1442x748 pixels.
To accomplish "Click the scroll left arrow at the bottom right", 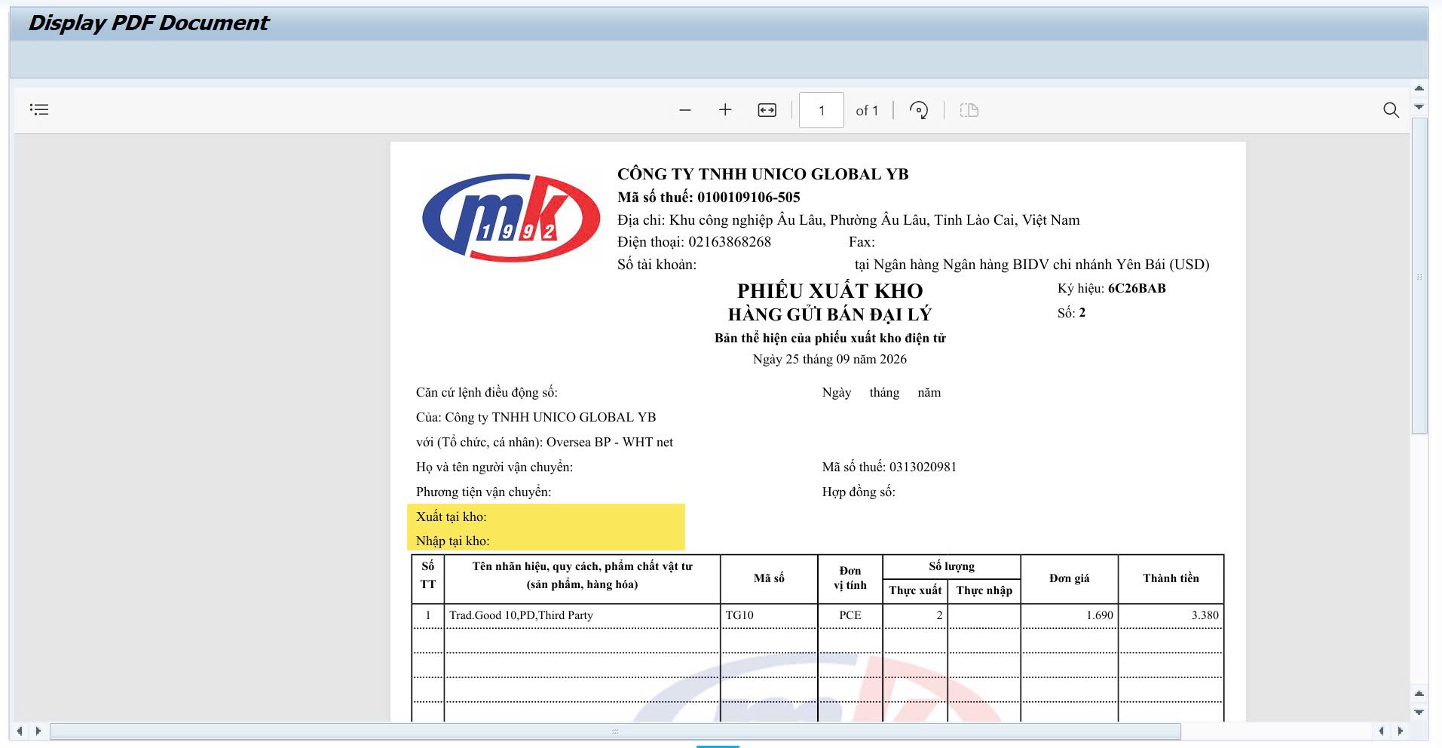I will (x=1381, y=731).
